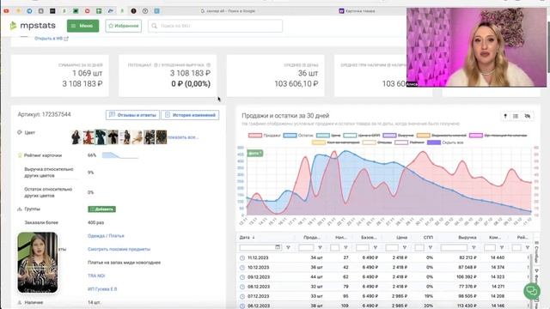Open the calendar picker in Дата filter
The height and width of the screenshot is (309, 550).
(278, 247)
